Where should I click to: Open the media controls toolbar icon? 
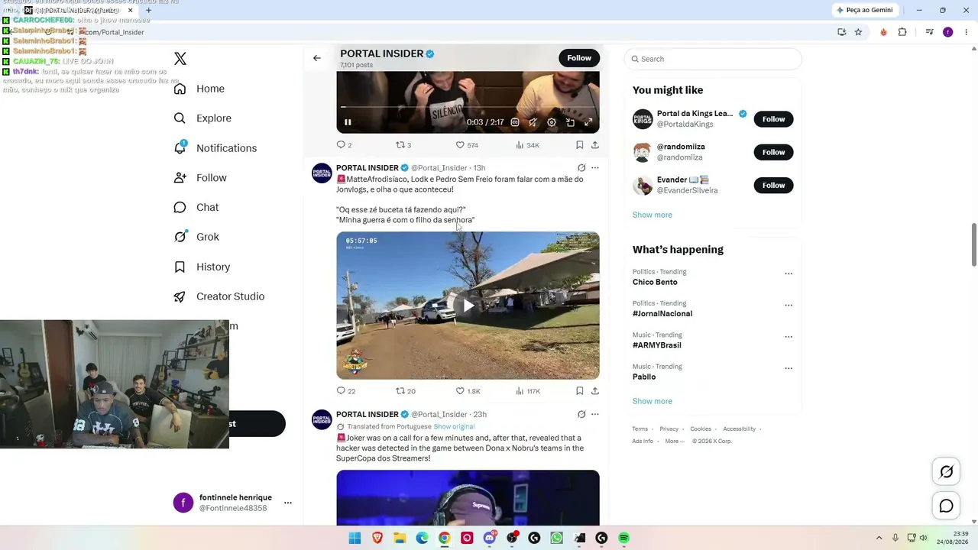click(929, 32)
